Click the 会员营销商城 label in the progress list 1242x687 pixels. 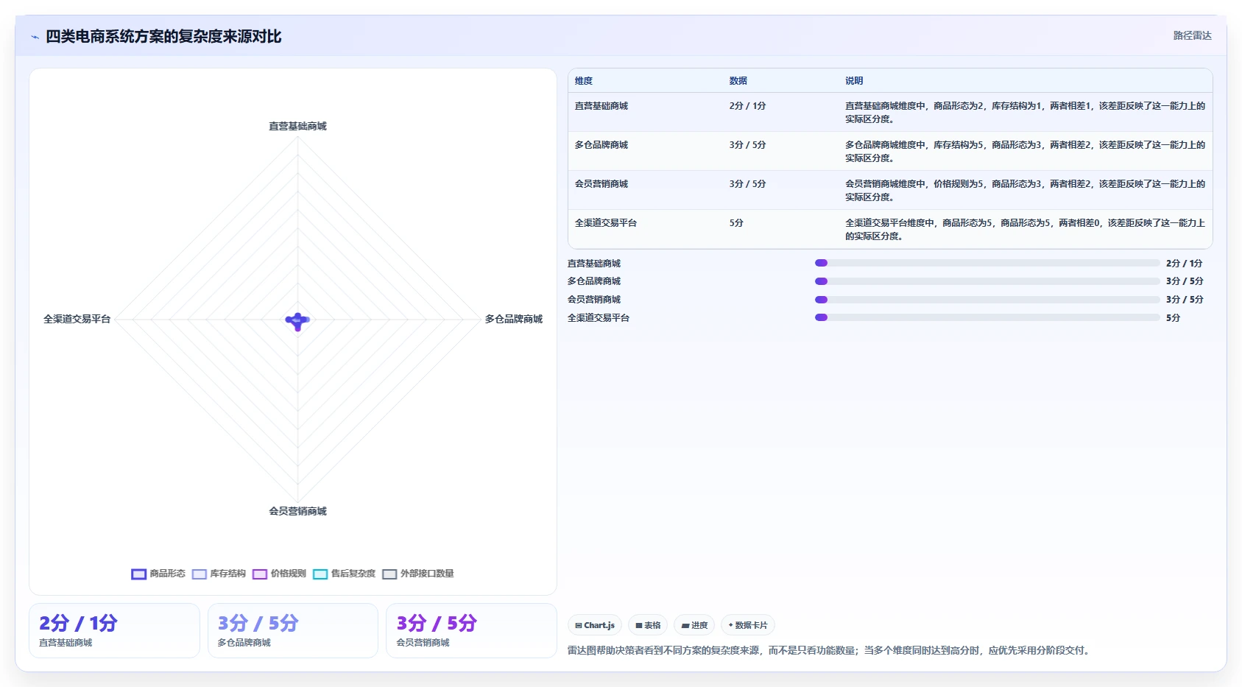(594, 300)
